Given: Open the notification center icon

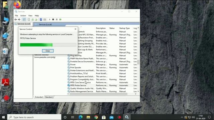Looking at the screenshot, I should [209, 117].
